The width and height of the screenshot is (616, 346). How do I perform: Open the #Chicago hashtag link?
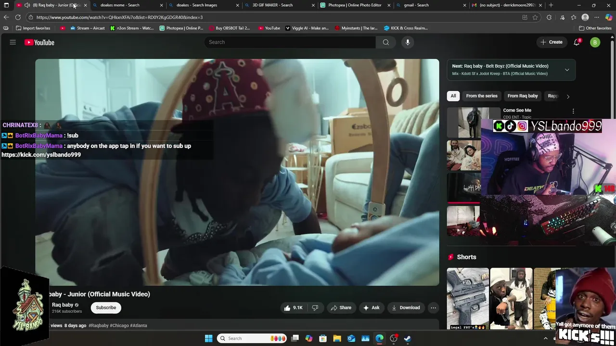pyautogui.click(x=119, y=325)
